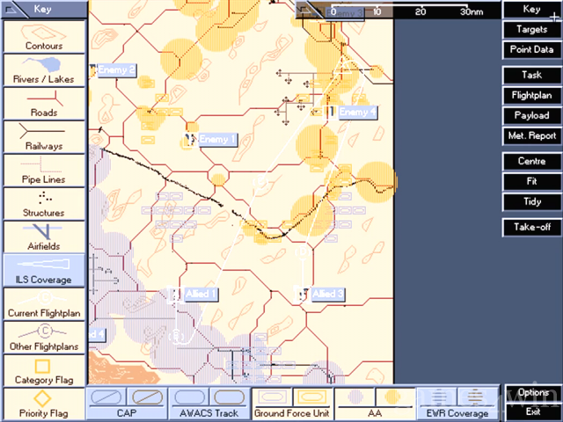
Task: Click the Category Flag square icon
Action: pos(43,370)
